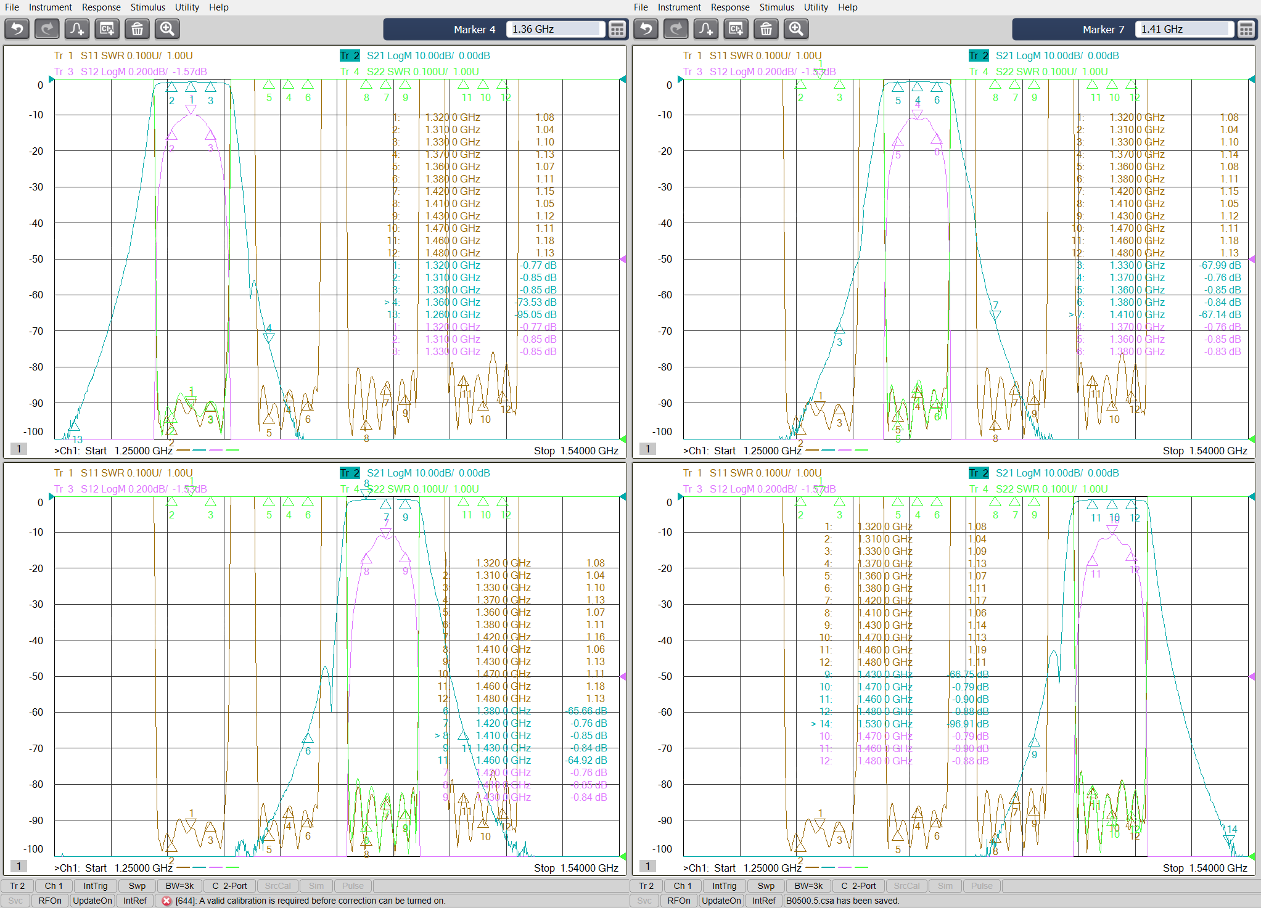The height and width of the screenshot is (908, 1261).
Task: Click the Undo icon in left toolbar
Action: 17,29
